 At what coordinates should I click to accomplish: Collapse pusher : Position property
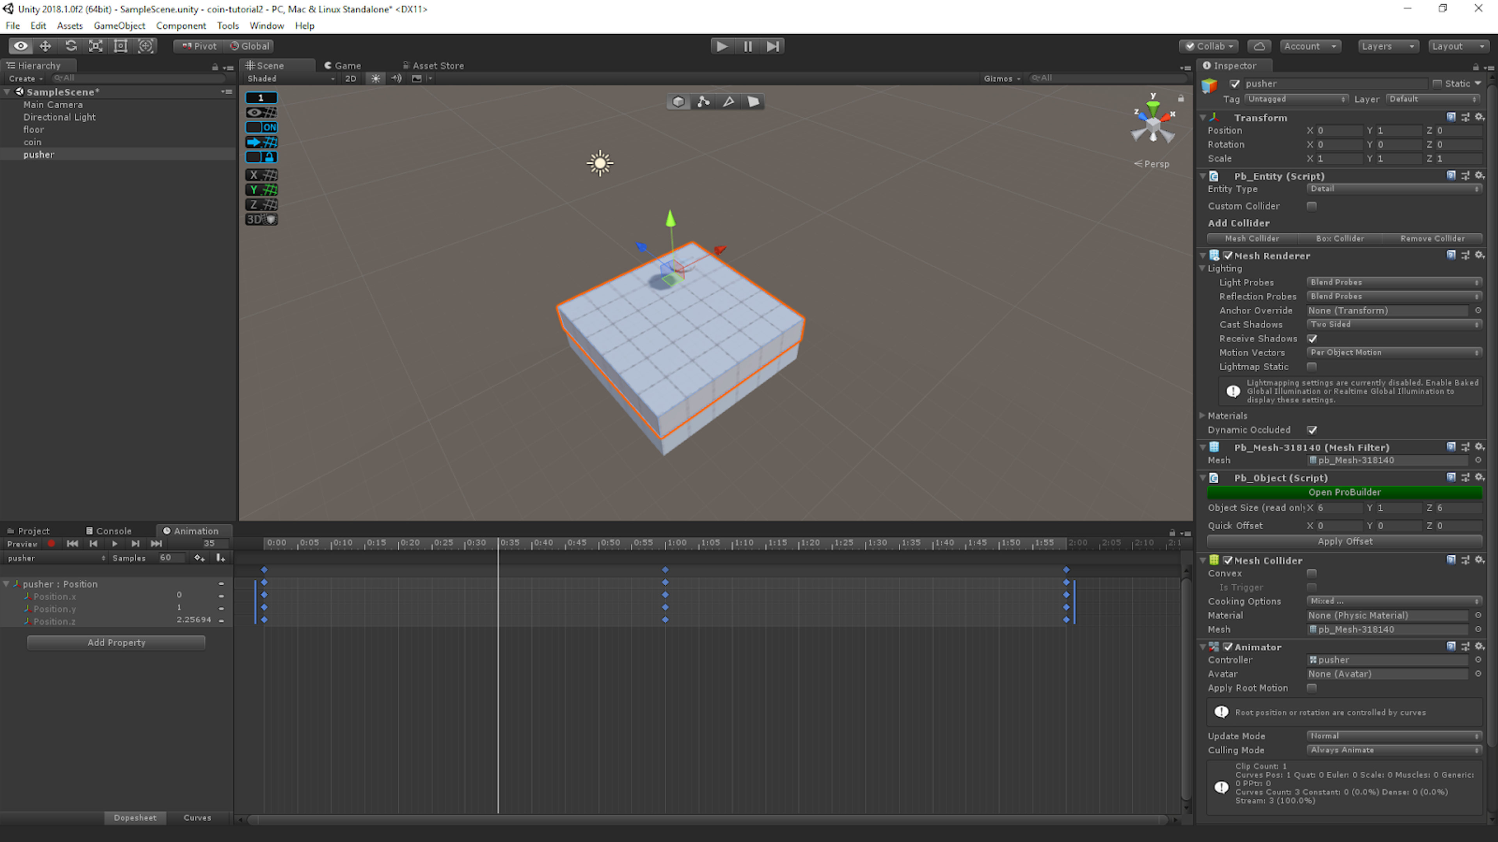pos(6,584)
